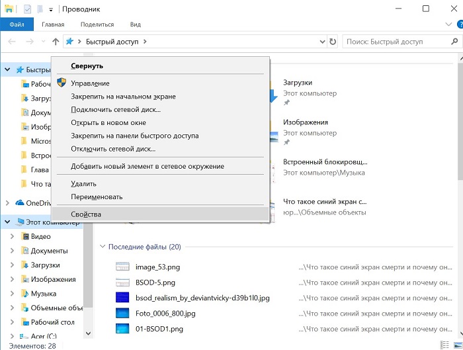Expand the Видео tree node
This screenshot has width=463, height=350.
[12, 236]
